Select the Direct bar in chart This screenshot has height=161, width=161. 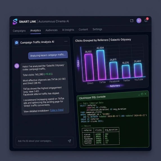(x=89, y=67)
